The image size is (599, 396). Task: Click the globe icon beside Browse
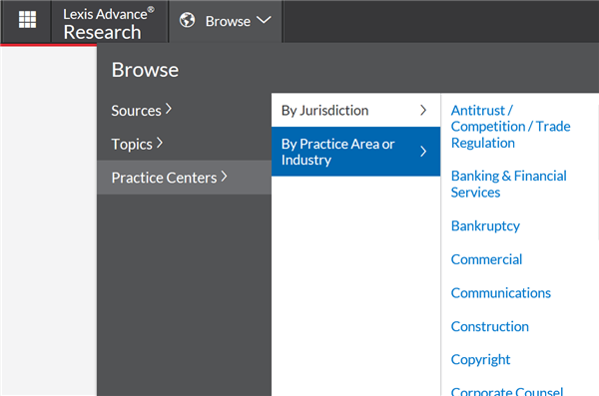coord(188,20)
